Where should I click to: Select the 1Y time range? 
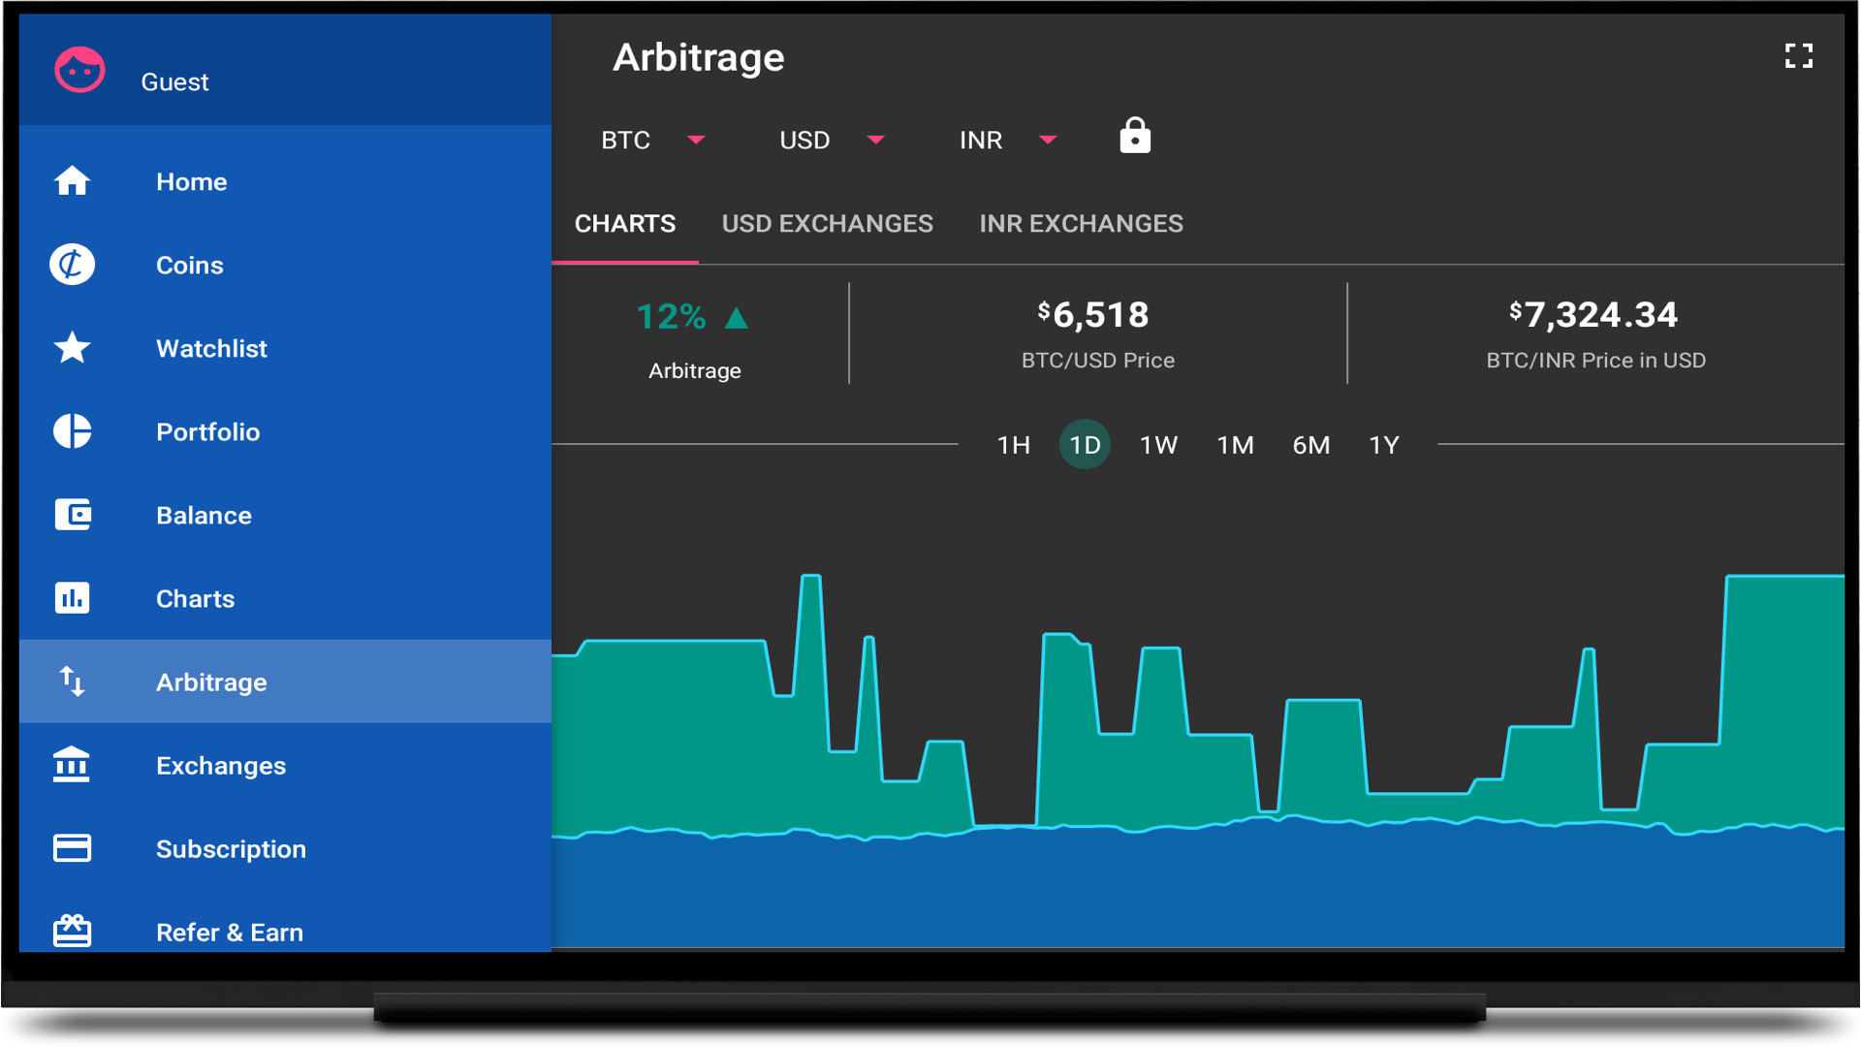click(x=1383, y=445)
